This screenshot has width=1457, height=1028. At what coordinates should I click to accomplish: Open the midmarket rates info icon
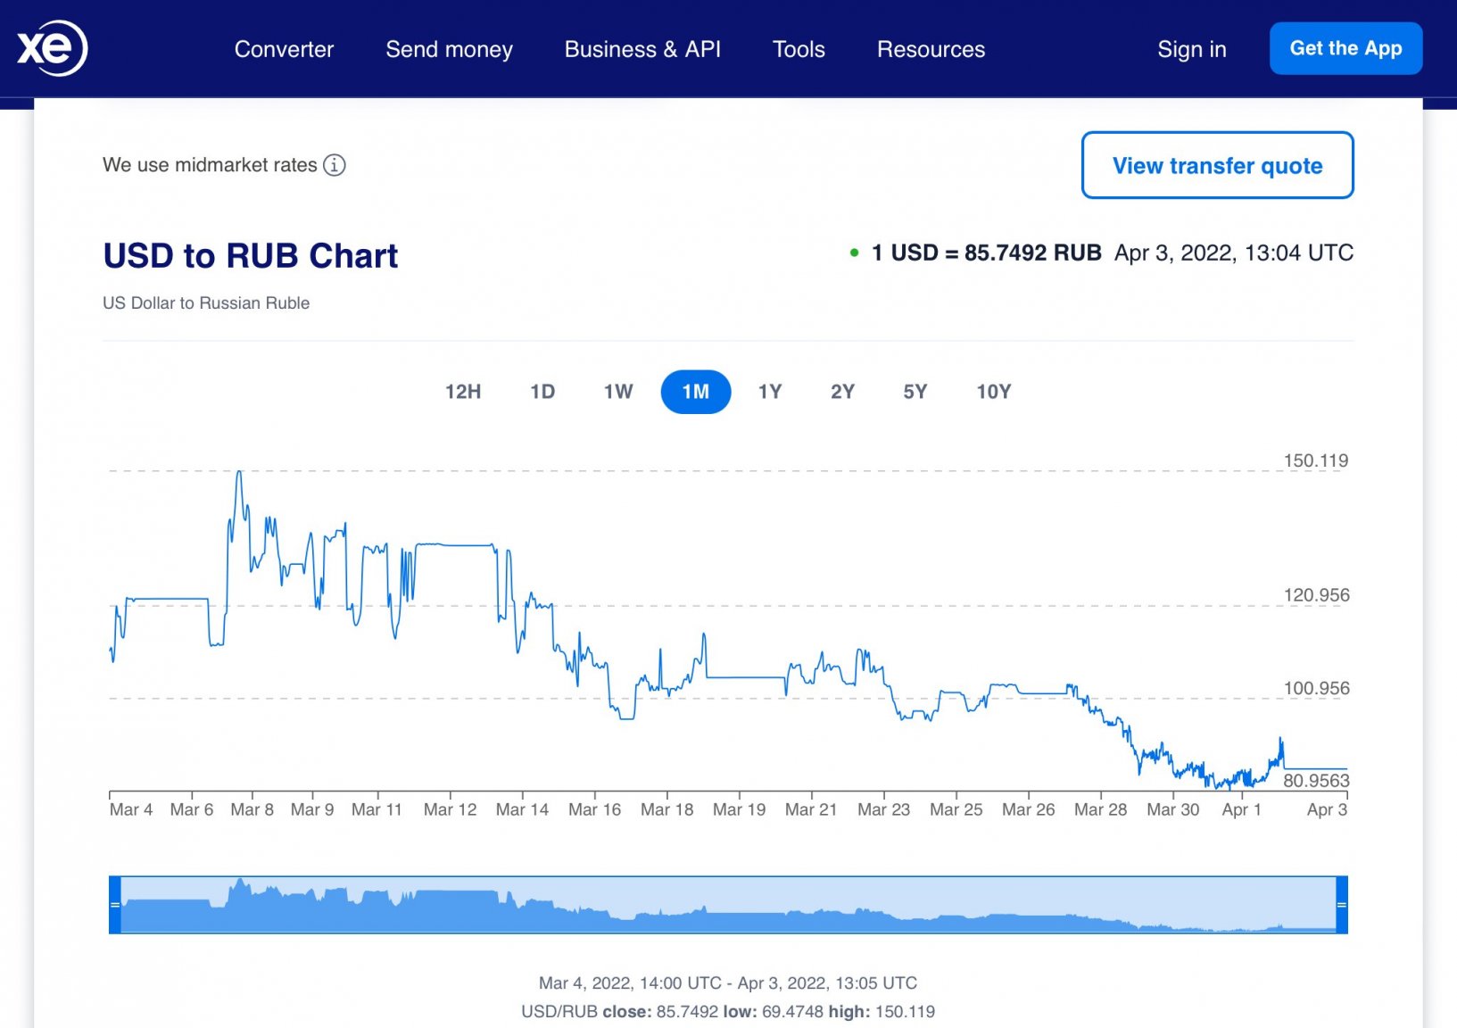(335, 165)
